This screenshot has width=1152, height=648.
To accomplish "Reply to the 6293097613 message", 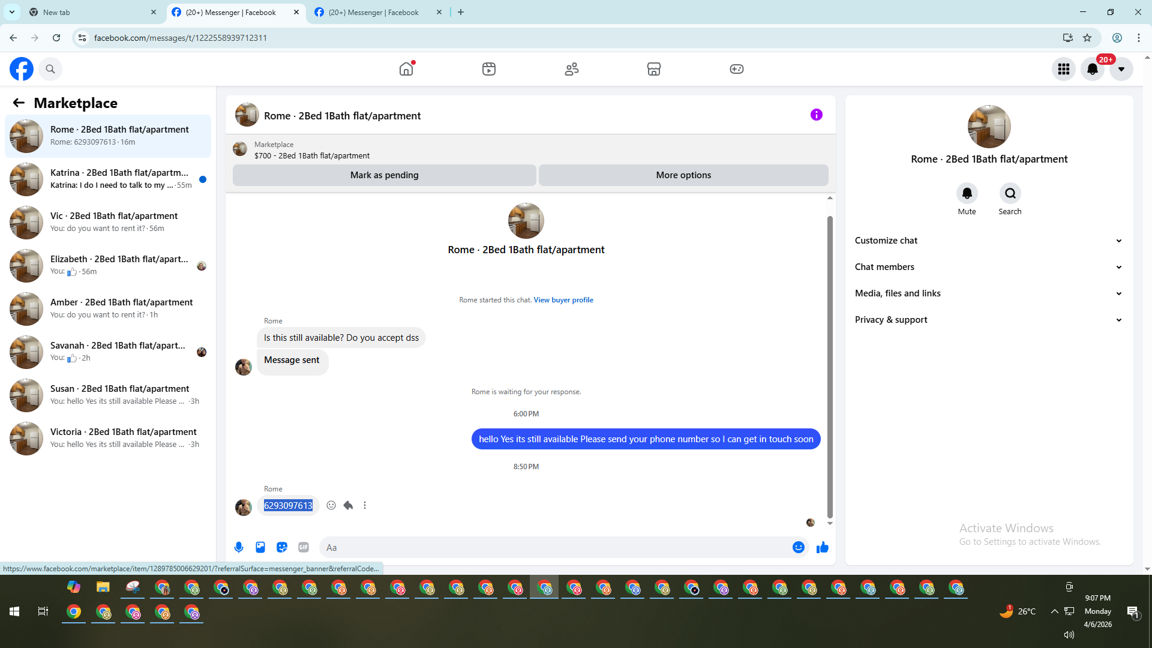I will [348, 505].
